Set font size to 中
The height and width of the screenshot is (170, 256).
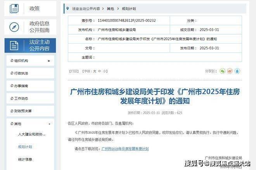coord(100,71)
